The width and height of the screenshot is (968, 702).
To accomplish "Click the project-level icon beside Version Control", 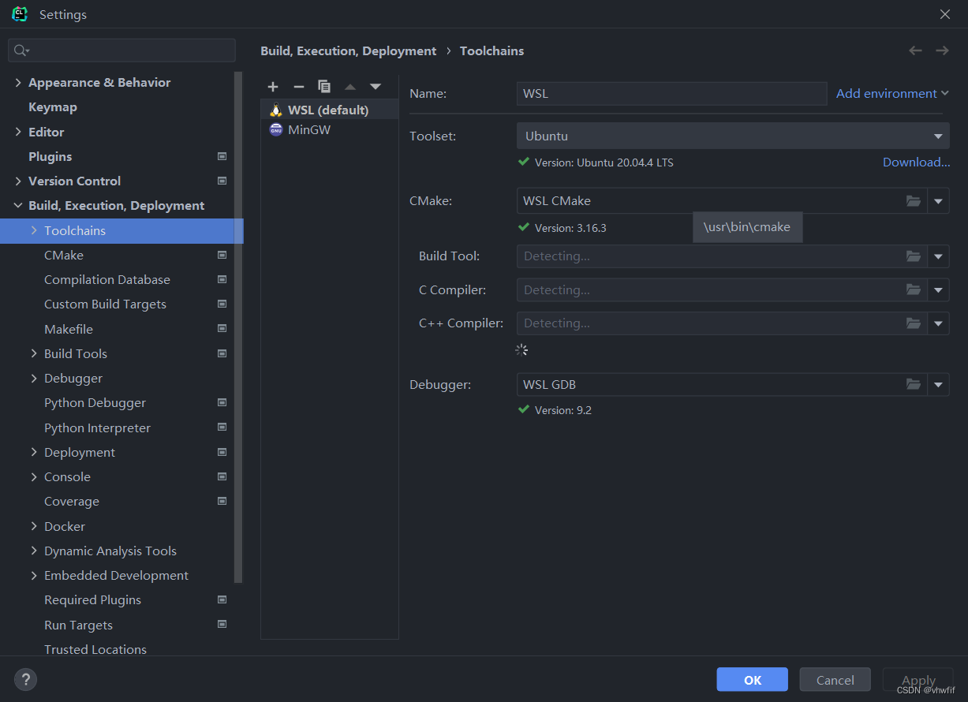I will 222,181.
